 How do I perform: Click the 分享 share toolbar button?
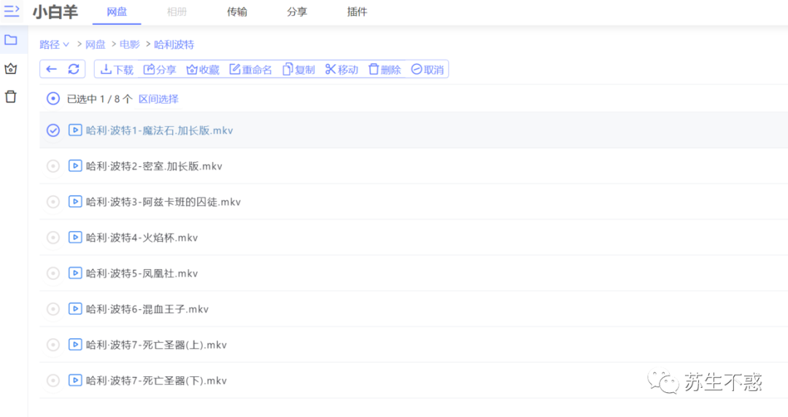point(160,69)
